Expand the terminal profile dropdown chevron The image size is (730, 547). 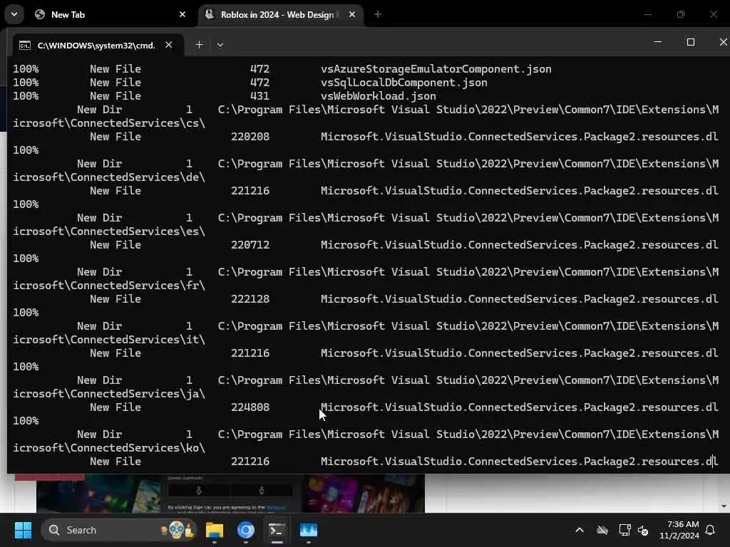(220, 45)
